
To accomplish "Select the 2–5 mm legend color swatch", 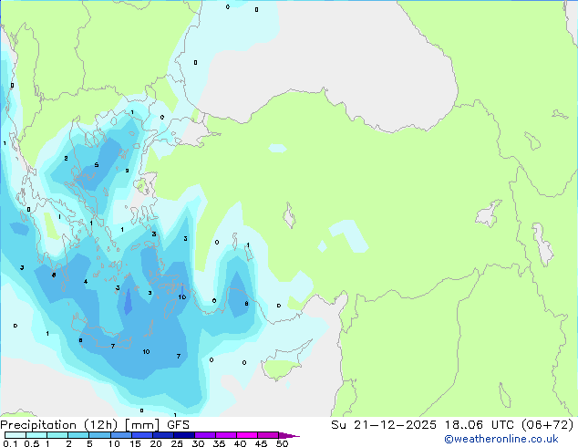I will [78, 435].
